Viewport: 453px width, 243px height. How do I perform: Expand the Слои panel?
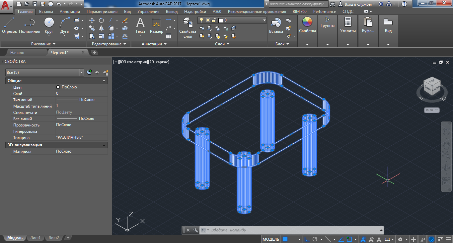pyautogui.click(x=222, y=44)
